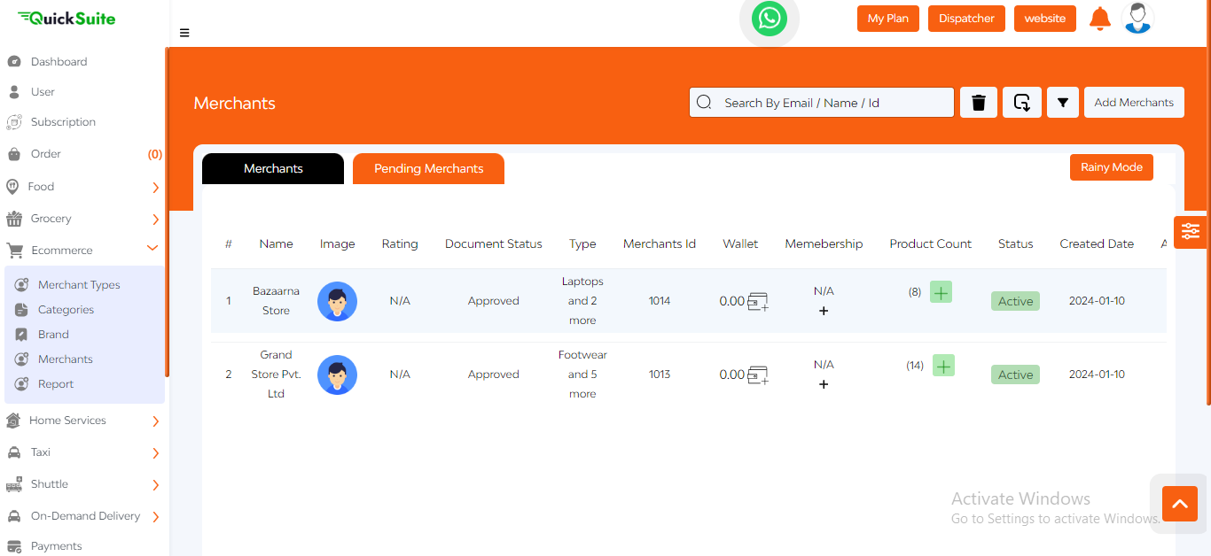Click the export merchants icon
Screen dimensions: 1211x556
click(x=1021, y=103)
